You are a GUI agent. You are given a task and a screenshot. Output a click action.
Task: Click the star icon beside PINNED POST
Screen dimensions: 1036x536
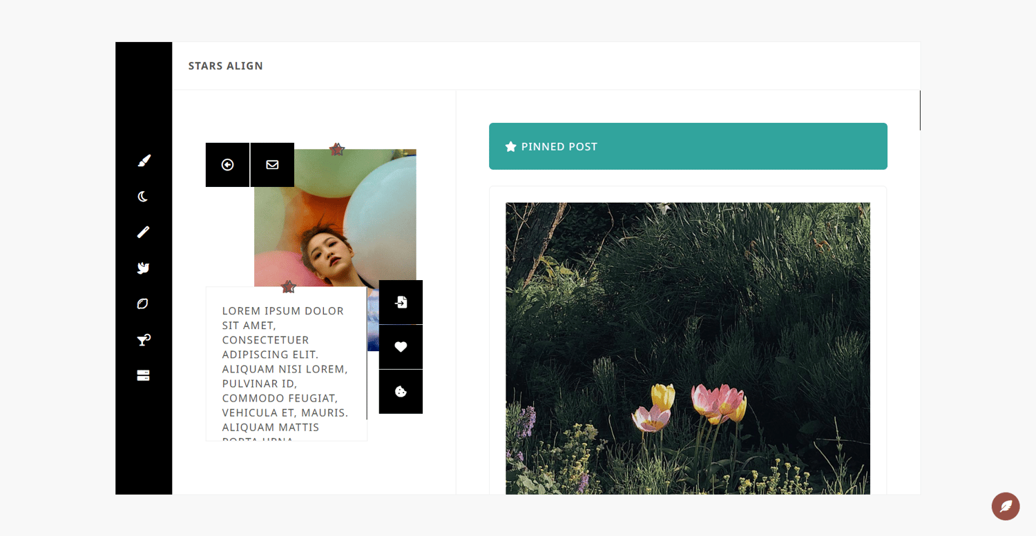(511, 146)
